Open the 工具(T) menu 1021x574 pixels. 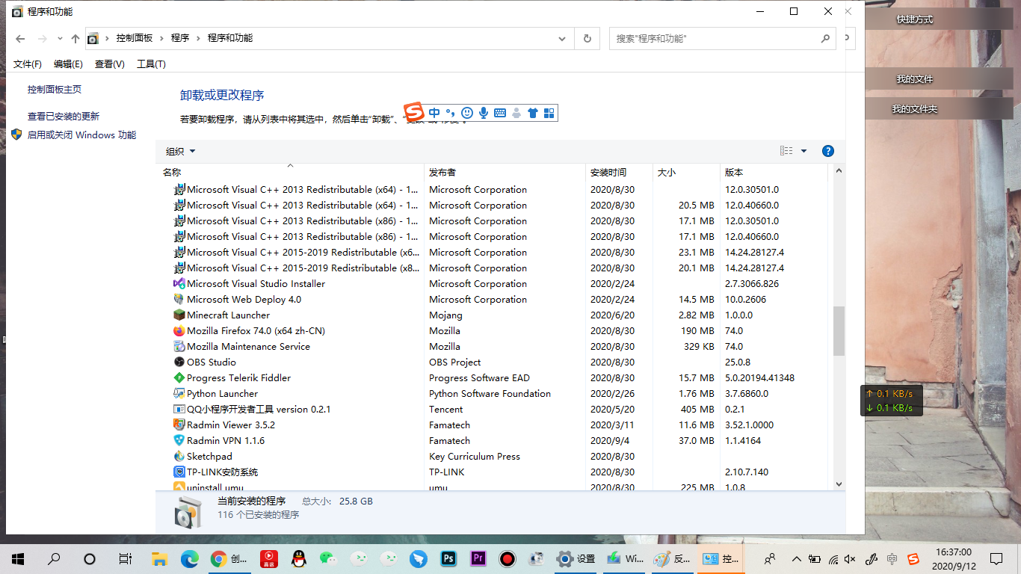(151, 64)
